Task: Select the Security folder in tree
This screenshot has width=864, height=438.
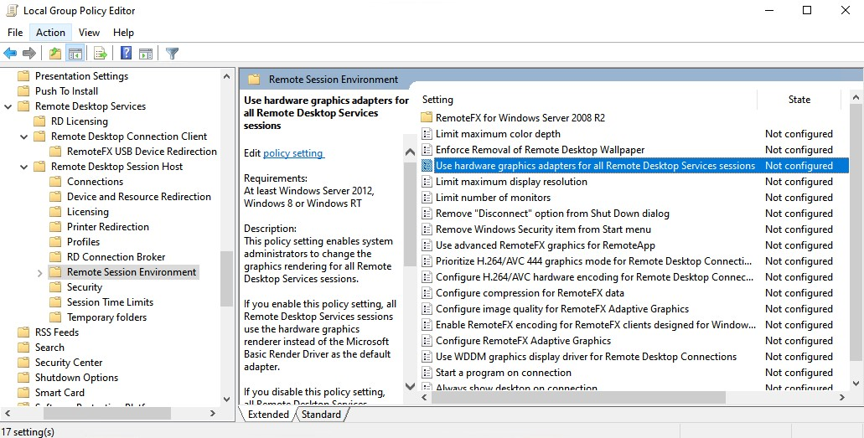Action: pos(85,287)
